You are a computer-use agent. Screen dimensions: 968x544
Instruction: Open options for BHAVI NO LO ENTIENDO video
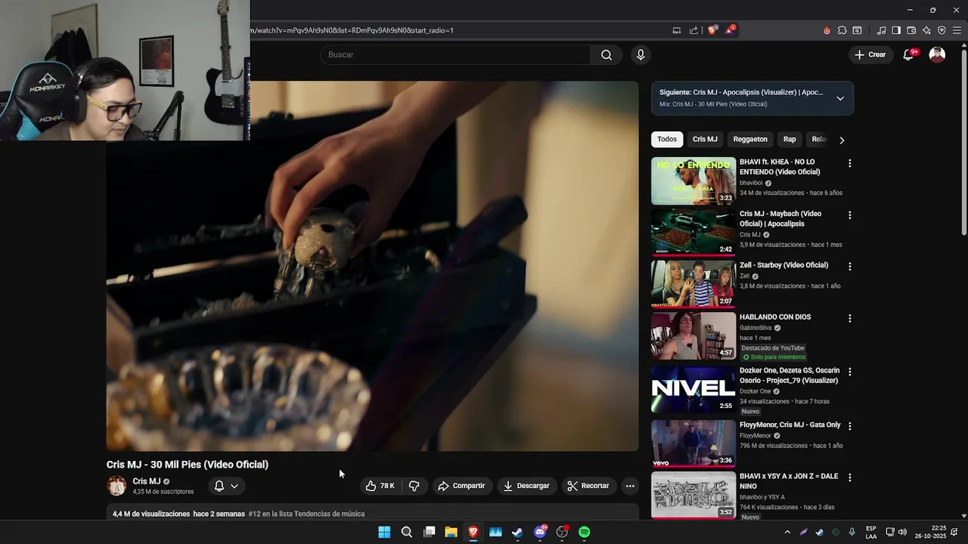(849, 163)
